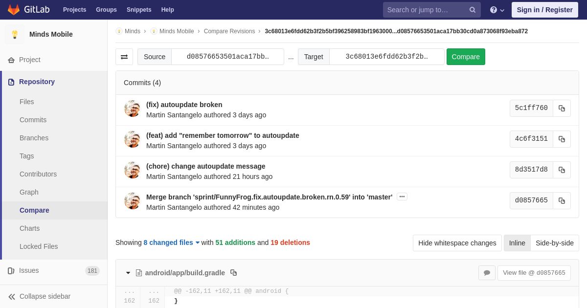Screen dimensions: 587x308
Task: Open Branches in repository sidebar
Action: pyautogui.click(x=34, y=138)
